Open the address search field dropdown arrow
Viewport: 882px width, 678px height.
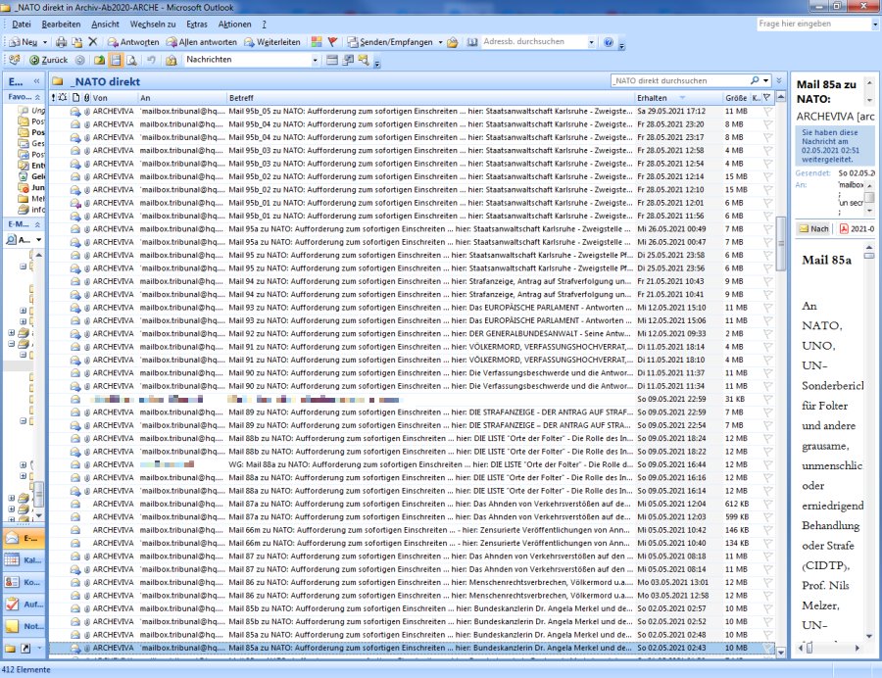591,42
